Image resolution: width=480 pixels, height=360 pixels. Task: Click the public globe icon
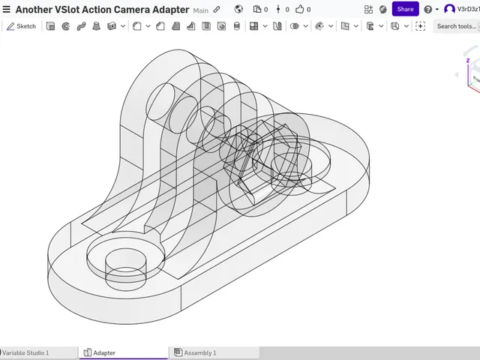coord(238,9)
